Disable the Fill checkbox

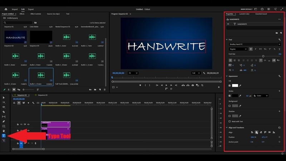230,86
